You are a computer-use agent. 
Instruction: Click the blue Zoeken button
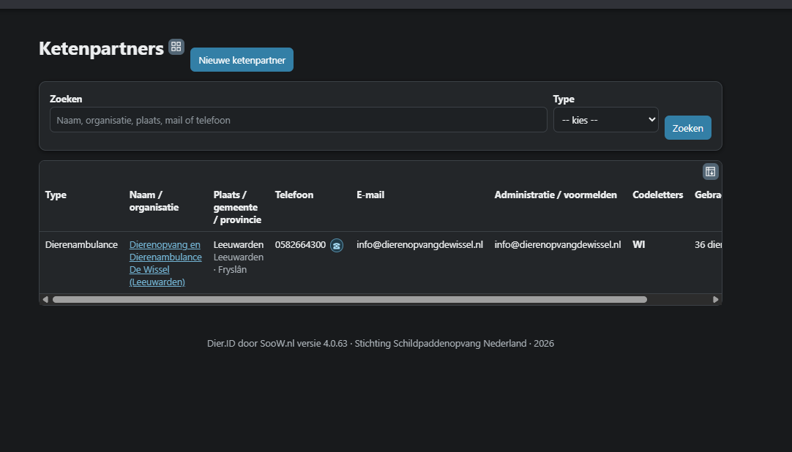[687, 128]
